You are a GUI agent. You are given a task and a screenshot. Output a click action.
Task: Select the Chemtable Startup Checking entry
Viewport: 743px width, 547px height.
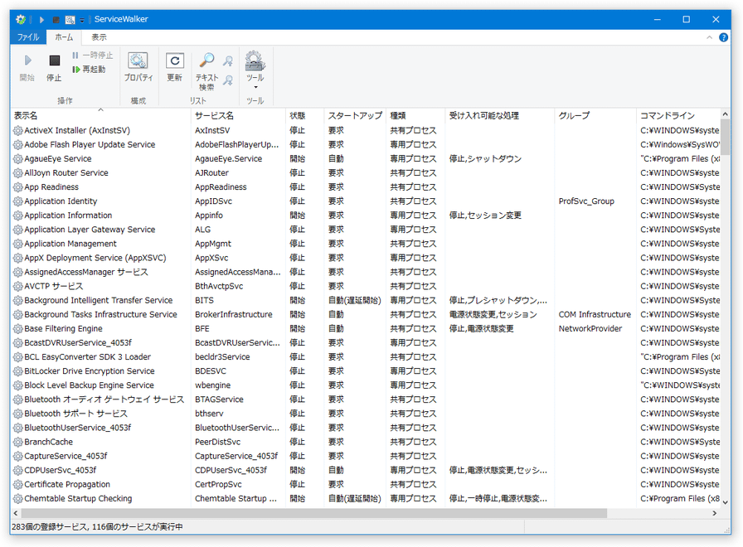point(78,499)
